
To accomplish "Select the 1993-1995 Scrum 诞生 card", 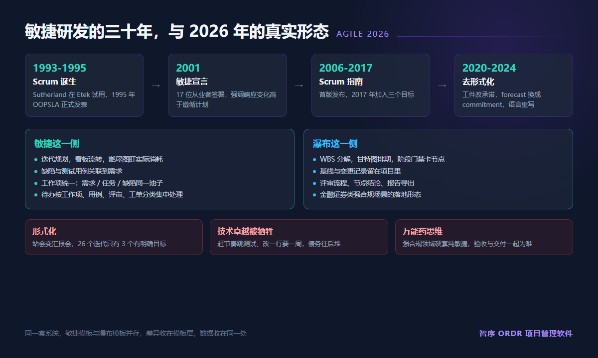I will [x=84, y=85].
